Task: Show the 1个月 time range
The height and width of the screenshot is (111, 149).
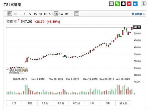Action: coord(45,103)
